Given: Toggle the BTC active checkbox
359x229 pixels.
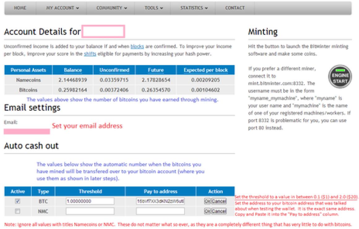Looking at the screenshot, I should (17, 201).
